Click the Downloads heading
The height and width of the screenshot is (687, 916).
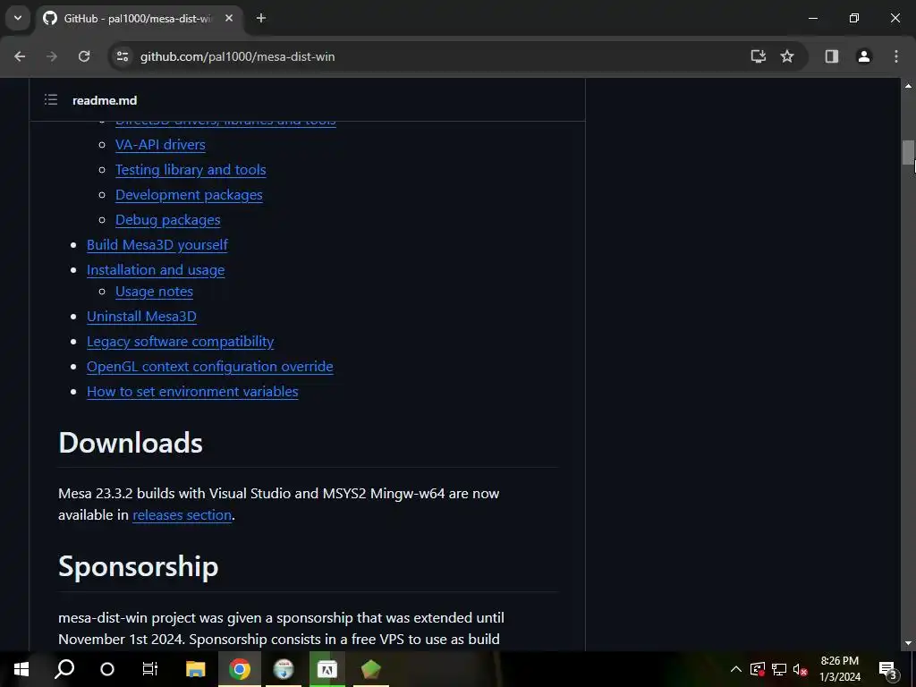pyautogui.click(x=131, y=442)
